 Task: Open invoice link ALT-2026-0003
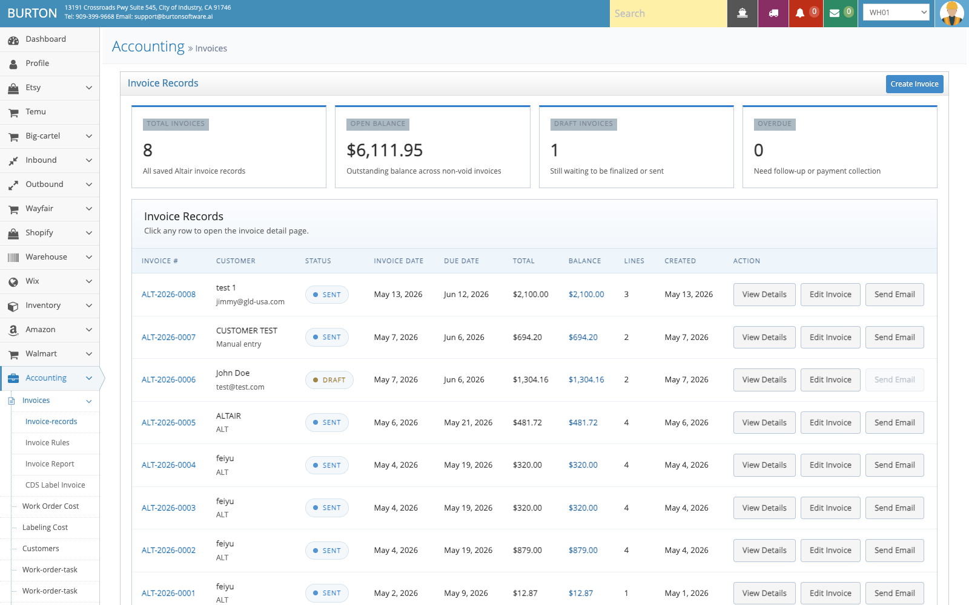click(168, 508)
